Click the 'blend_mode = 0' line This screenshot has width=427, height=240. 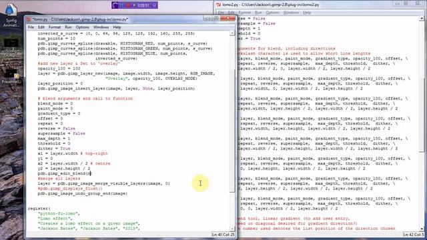point(55,103)
